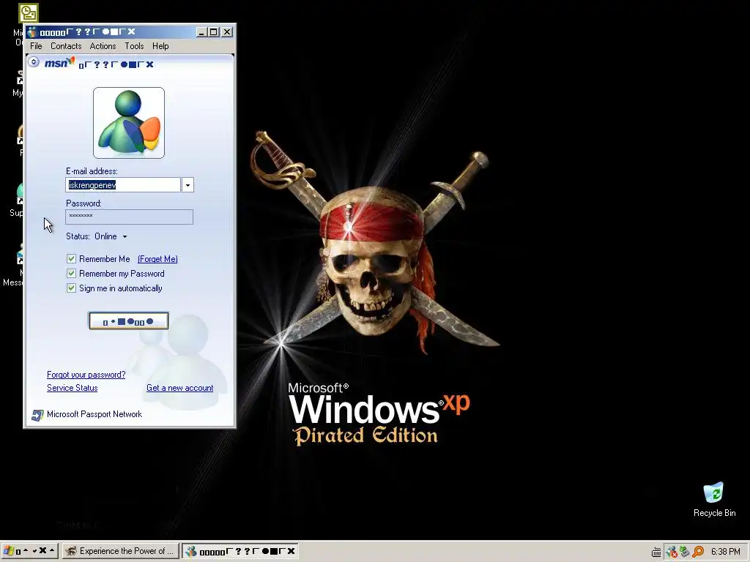
Task: Click inside the e-mail address field
Action: pyautogui.click(x=123, y=185)
